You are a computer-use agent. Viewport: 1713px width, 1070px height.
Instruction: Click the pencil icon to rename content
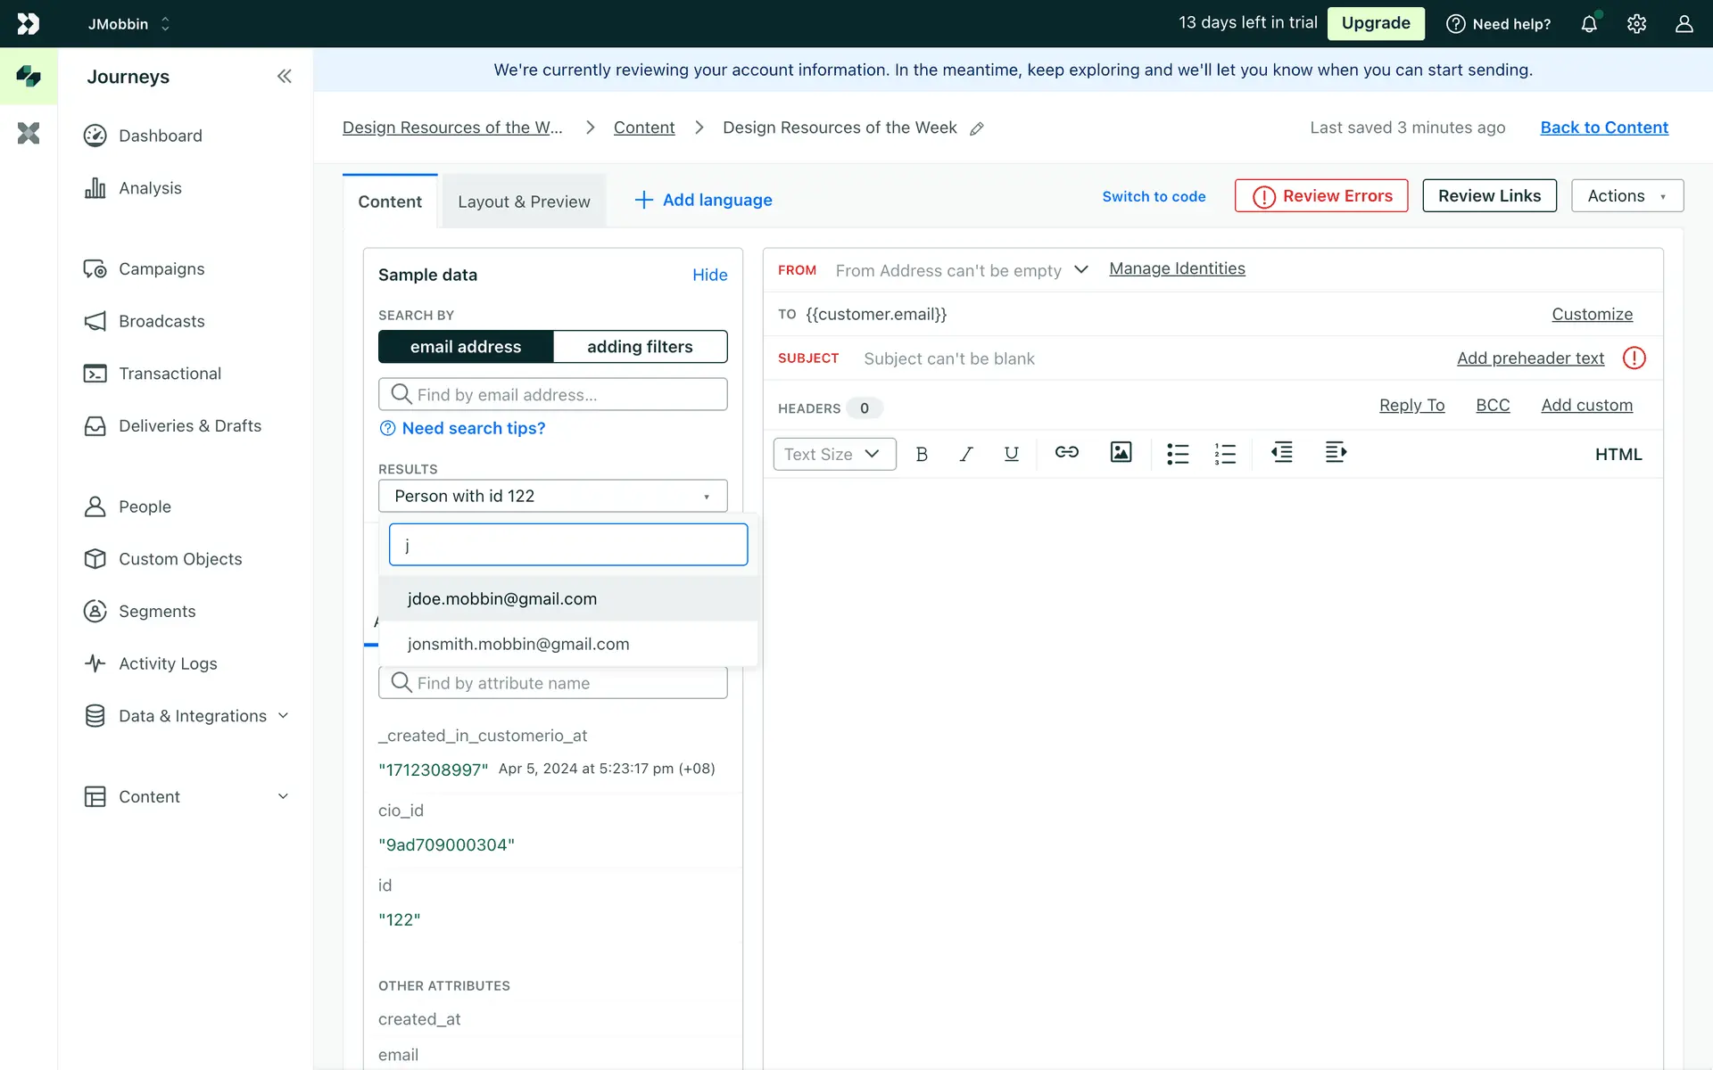pos(977,128)
